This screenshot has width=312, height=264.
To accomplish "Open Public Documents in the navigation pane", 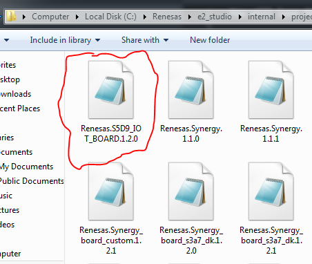I will [32, 181].
